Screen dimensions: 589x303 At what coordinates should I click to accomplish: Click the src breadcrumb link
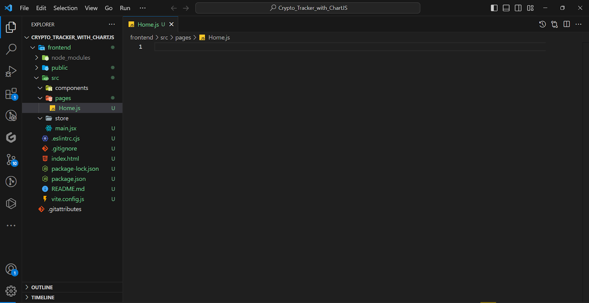(164, 37)
